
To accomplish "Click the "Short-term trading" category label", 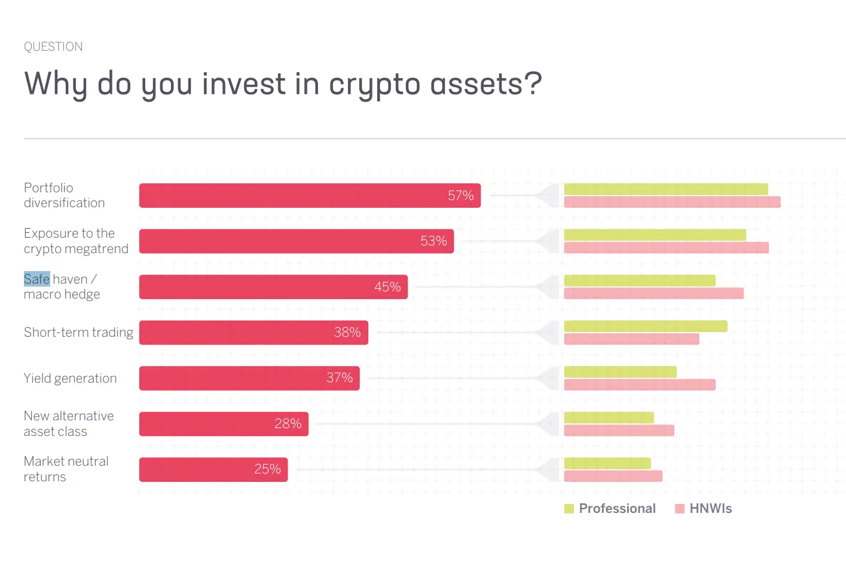I will point(78,333).
